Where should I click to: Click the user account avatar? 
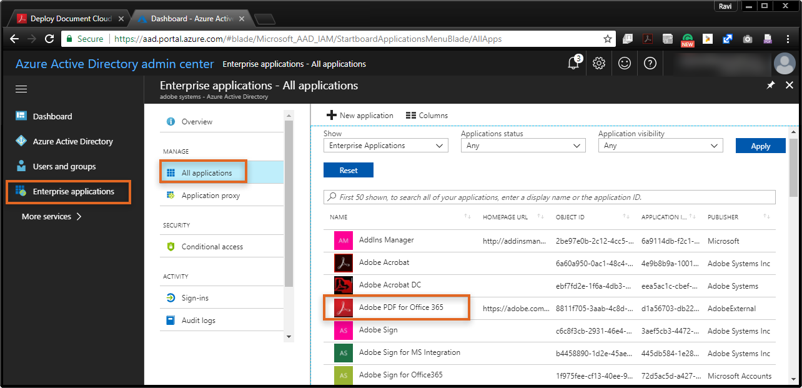(784, 63)
